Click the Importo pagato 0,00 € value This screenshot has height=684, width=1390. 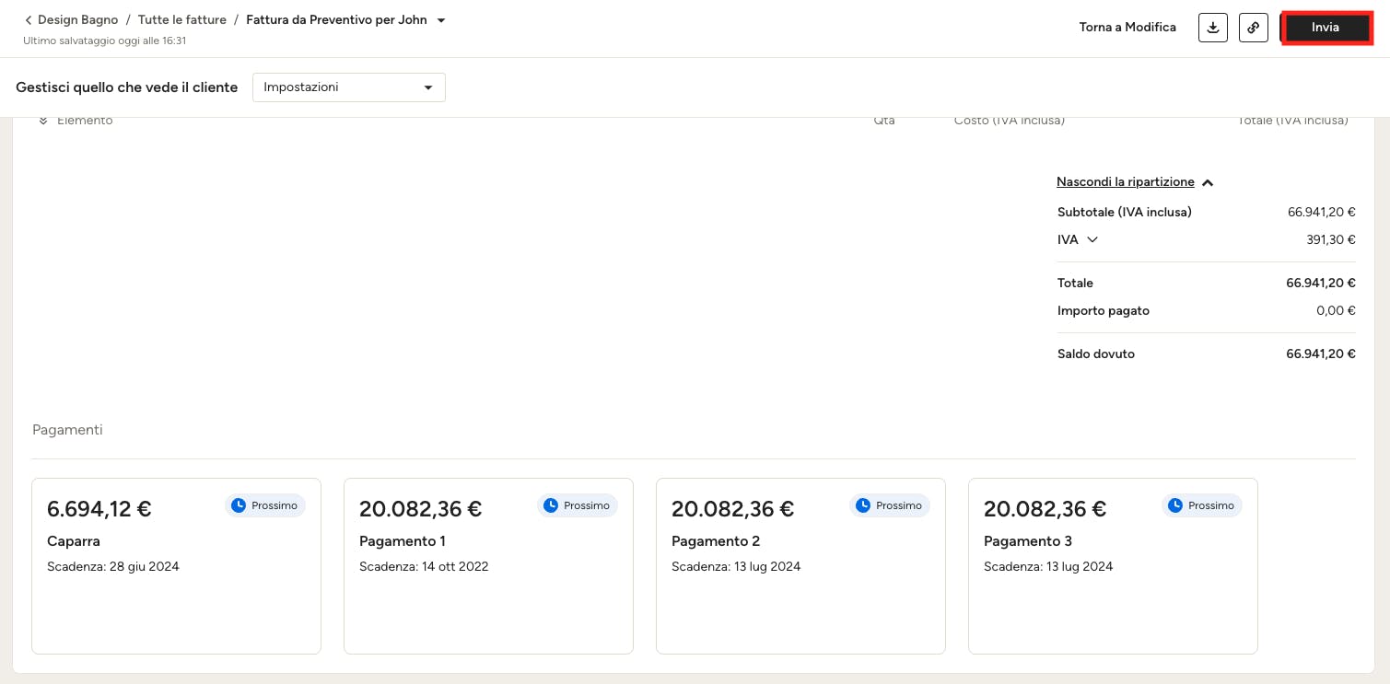tap(1336, 311)
